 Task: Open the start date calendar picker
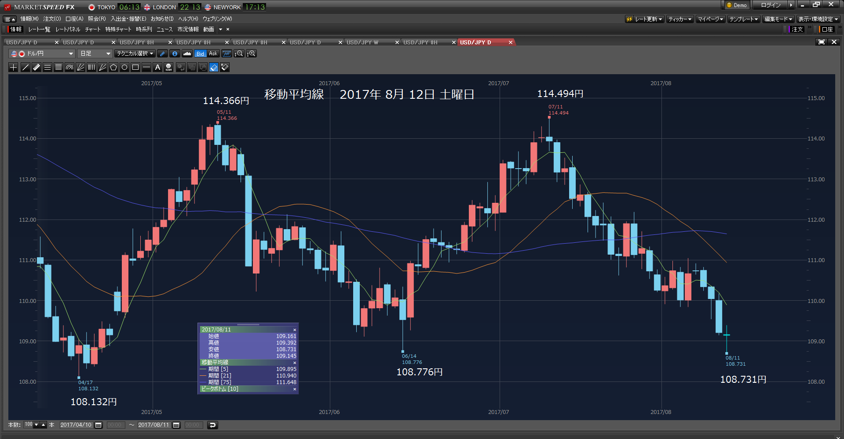coord(99,425)
